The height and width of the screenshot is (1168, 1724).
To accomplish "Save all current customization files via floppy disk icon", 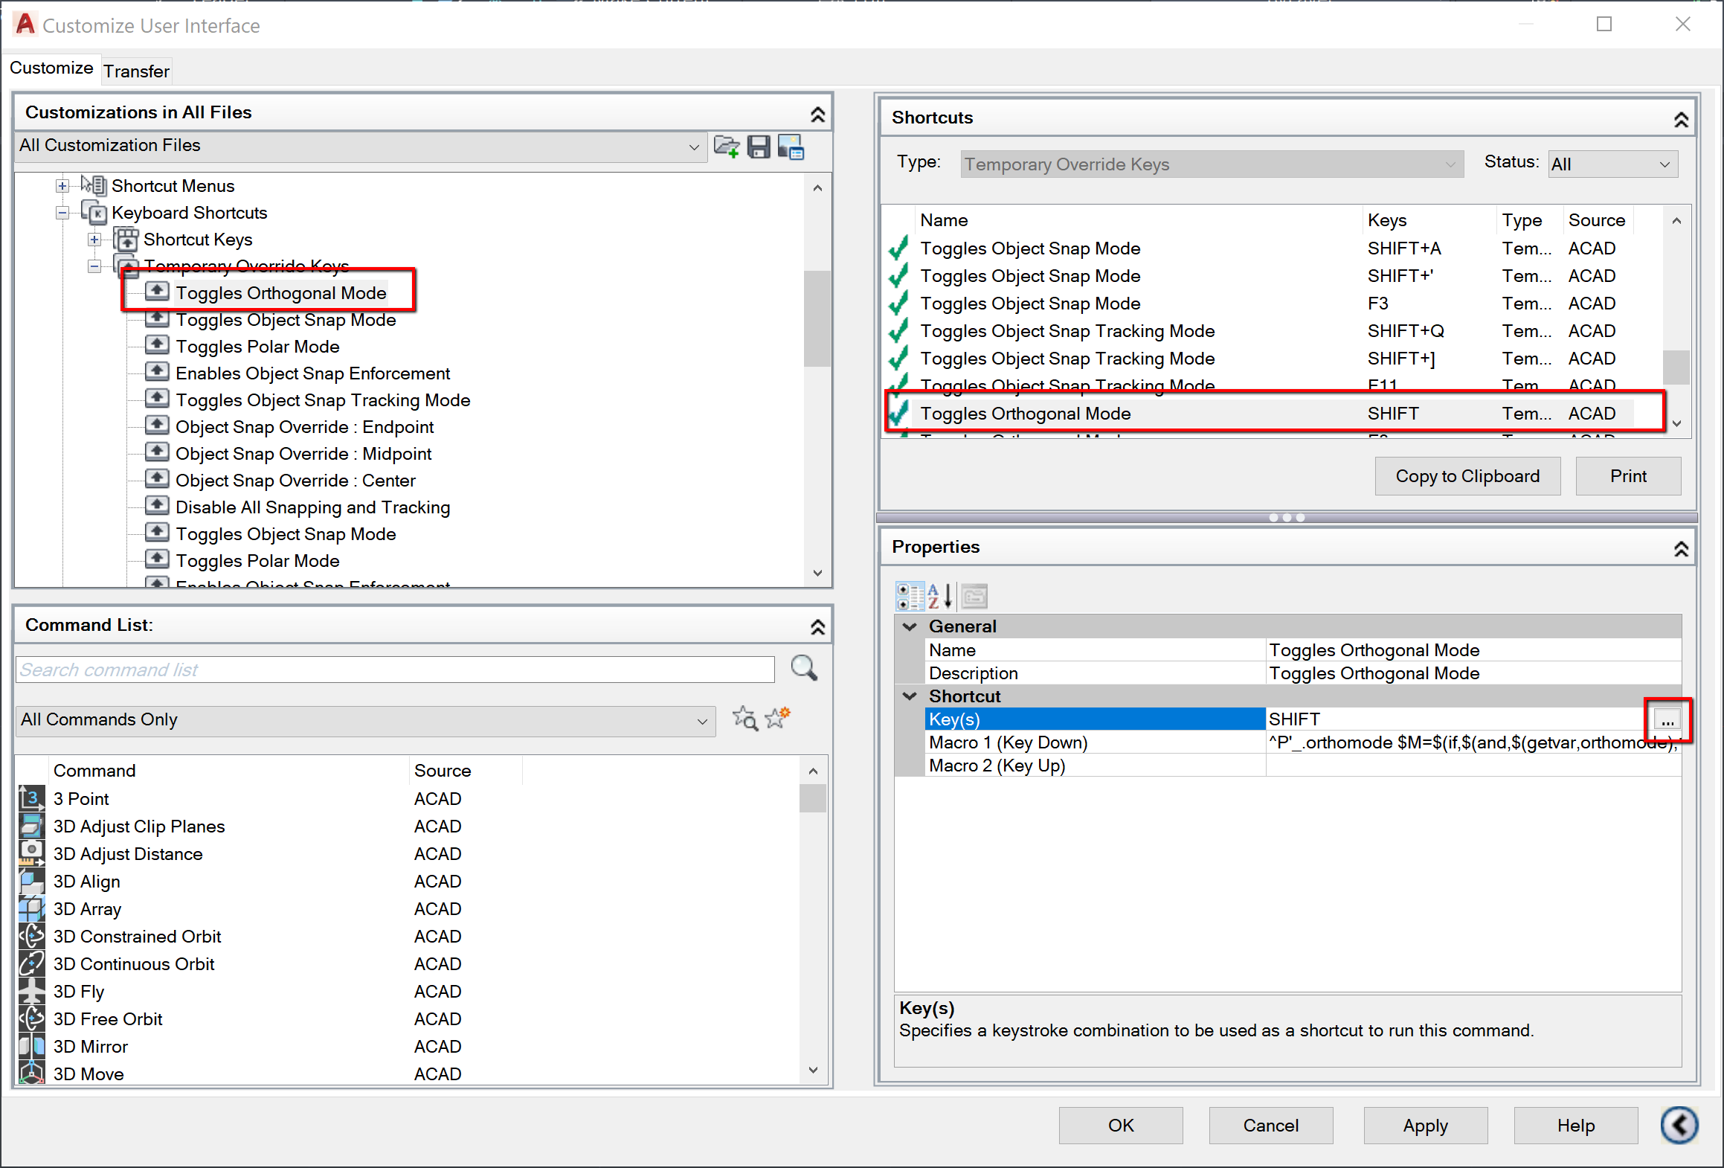I will (759, 147).
